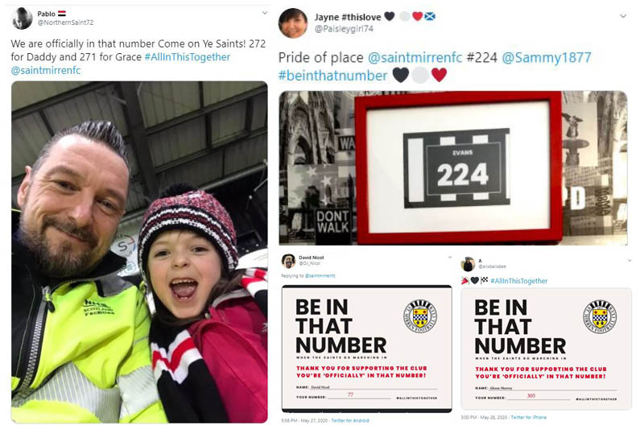The height and width of the screenshot is (429, 644).
Task: Open Jayne's profile avatar picture
Action: tap(293, 23)
